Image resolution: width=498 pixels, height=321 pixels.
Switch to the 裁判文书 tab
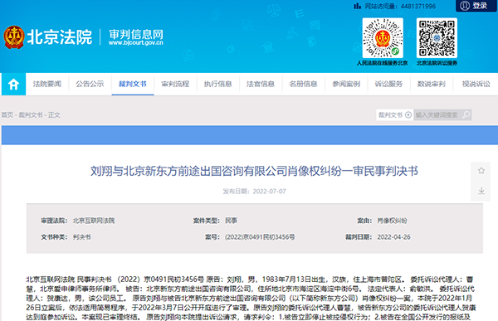[133, 84]
